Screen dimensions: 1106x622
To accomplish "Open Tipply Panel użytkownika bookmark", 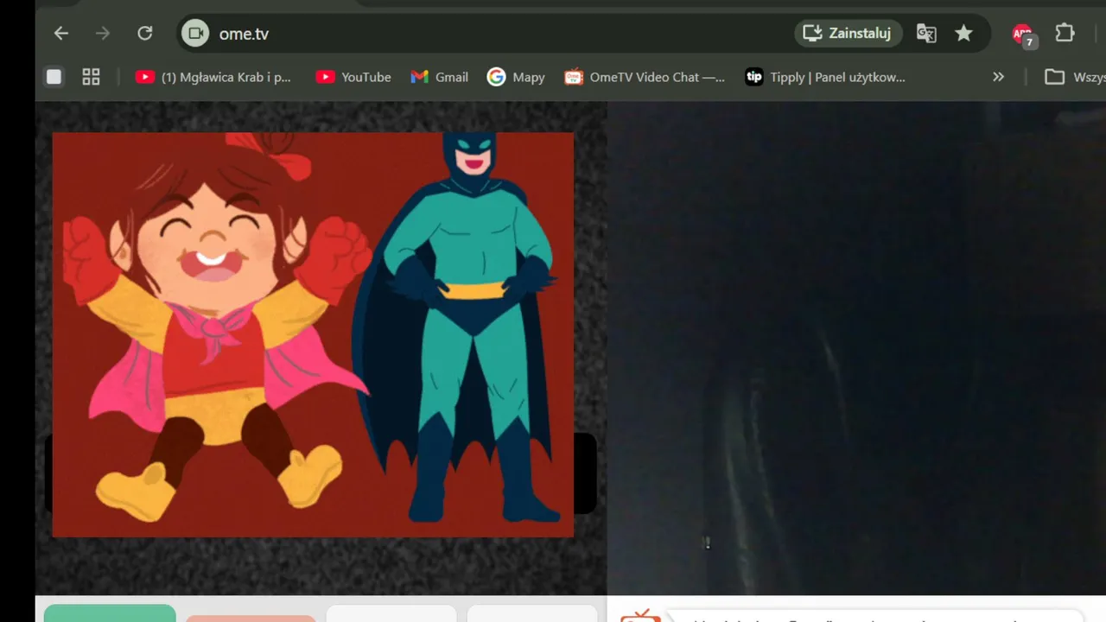I will point(825,77).
